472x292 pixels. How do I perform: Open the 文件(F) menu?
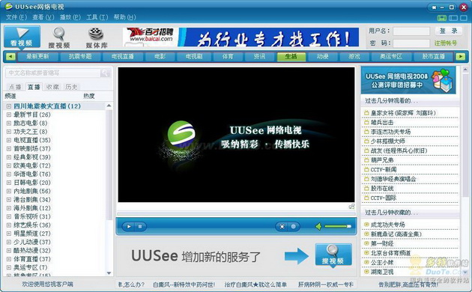point(16,17)
